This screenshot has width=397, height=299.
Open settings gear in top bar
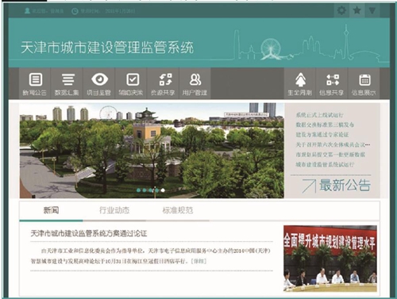click(341, 10)
